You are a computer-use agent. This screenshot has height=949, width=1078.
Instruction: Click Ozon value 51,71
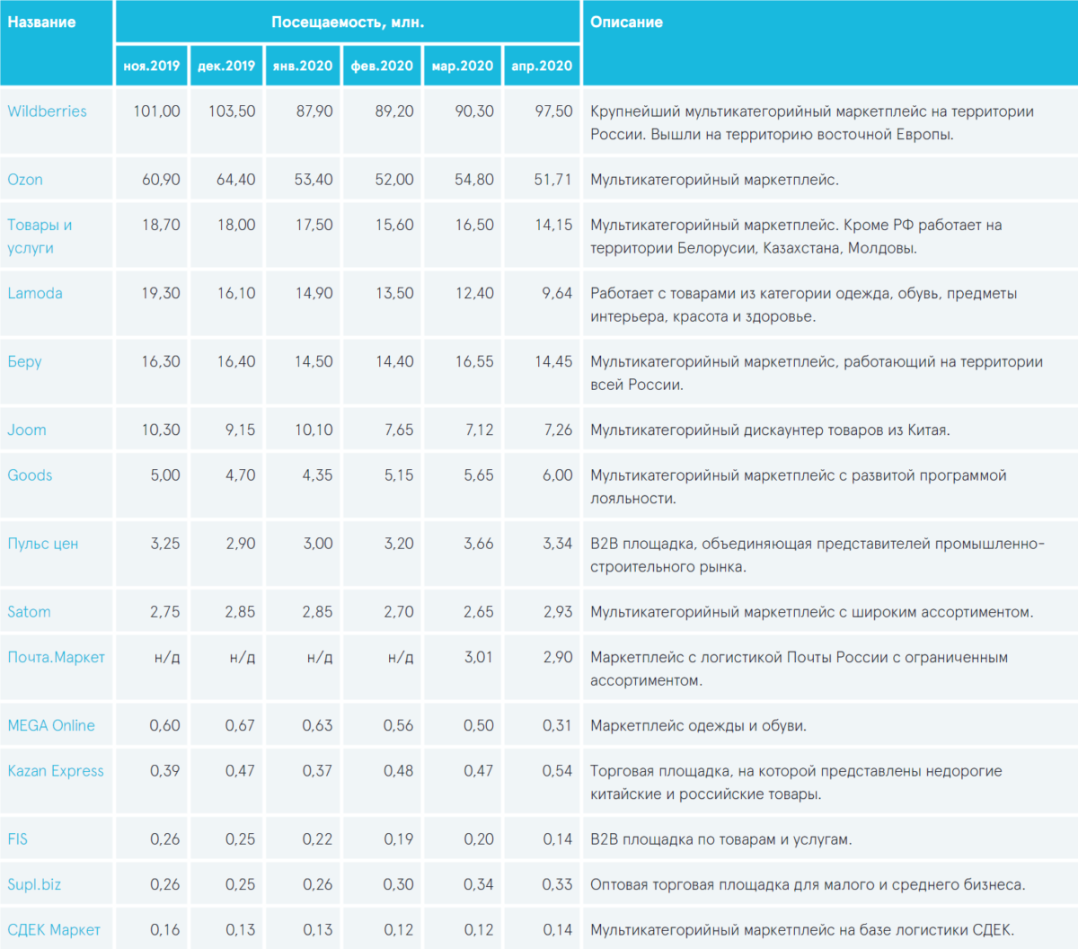coord(552,180)
